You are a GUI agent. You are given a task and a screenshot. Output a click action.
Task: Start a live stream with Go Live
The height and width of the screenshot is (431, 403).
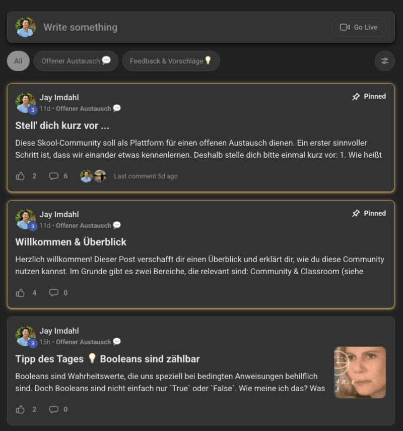point(359,27)
